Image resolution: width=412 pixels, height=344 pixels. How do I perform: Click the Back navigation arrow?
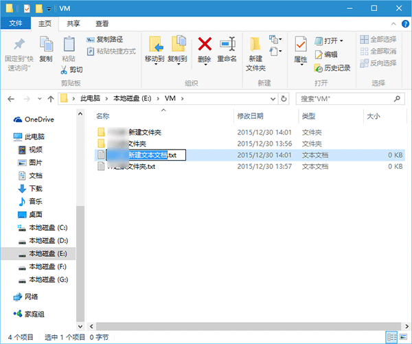11,99
